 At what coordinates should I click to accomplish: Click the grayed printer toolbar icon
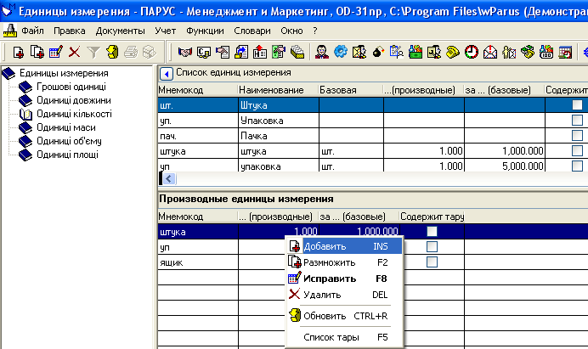coord(131,52)
